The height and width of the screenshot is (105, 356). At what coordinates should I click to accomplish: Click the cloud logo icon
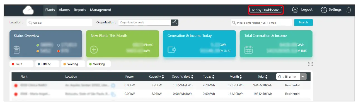click(28, 10)
